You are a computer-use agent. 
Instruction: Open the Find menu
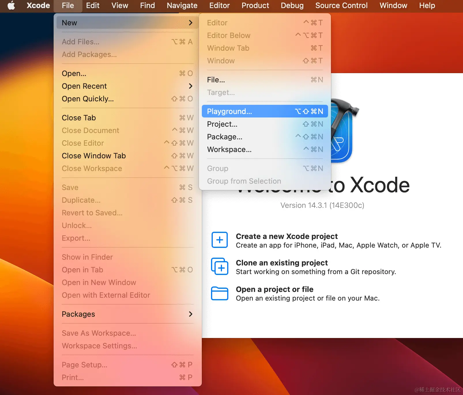148,5
